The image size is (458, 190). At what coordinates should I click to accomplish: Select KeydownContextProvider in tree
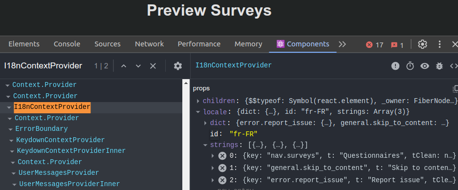tap(60, 140)
